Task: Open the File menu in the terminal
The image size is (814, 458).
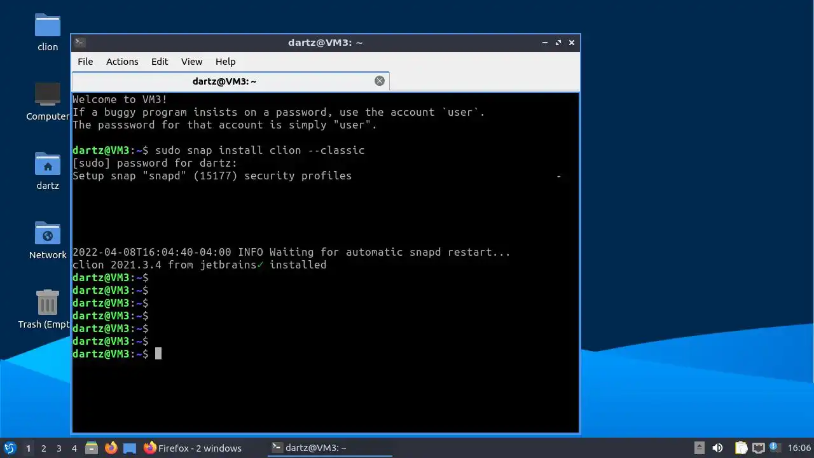Action: (x=85, y=62)
